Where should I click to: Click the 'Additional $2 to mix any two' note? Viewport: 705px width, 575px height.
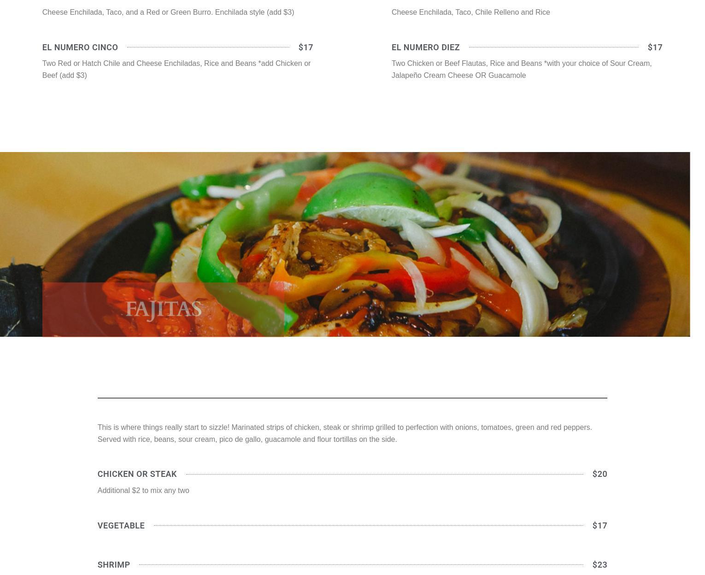point(143,491)
